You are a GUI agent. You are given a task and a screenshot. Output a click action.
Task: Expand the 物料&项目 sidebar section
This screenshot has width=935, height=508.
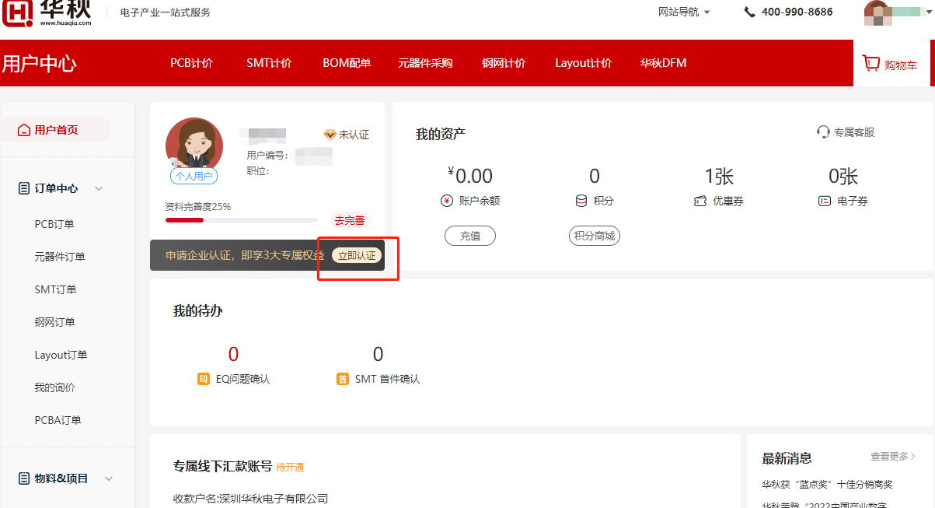(109, 478)
